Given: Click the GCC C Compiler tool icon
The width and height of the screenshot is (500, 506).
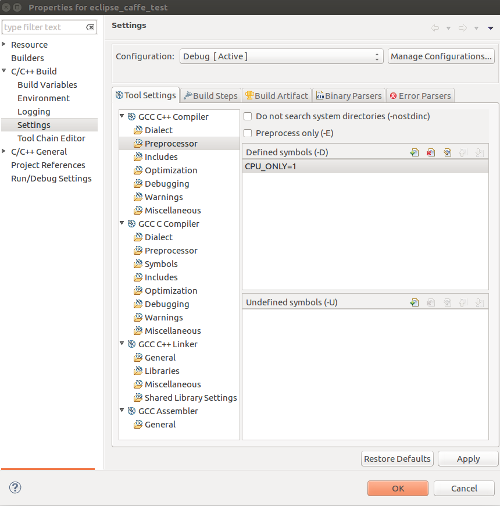Looking at the screenshot, I should point(131,224).
